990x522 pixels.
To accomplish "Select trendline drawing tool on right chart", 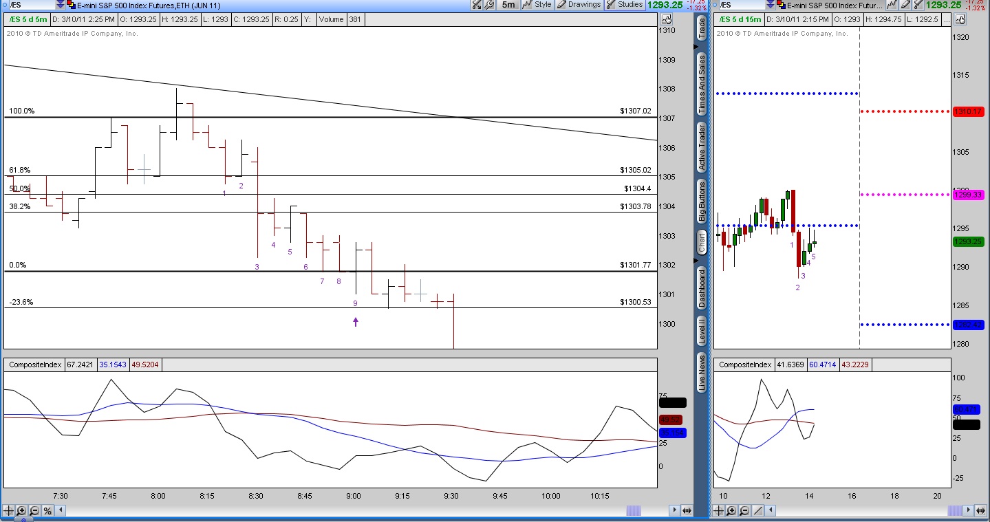I will (x=758, y=510).
